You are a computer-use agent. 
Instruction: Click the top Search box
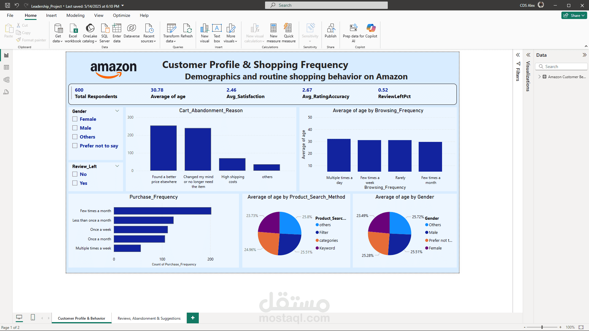[x=326, y=5]
